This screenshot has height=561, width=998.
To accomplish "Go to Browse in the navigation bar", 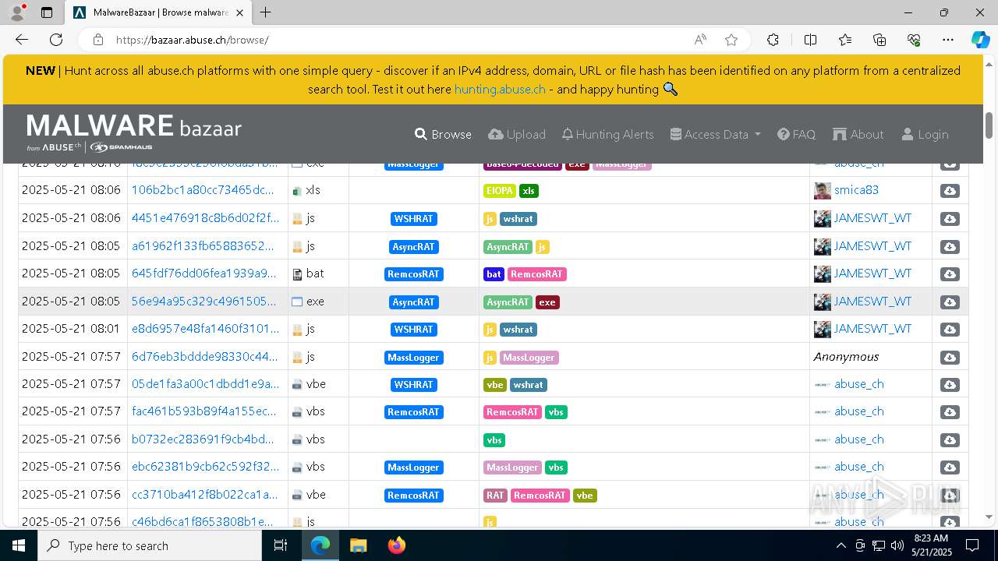I will 443,134.
